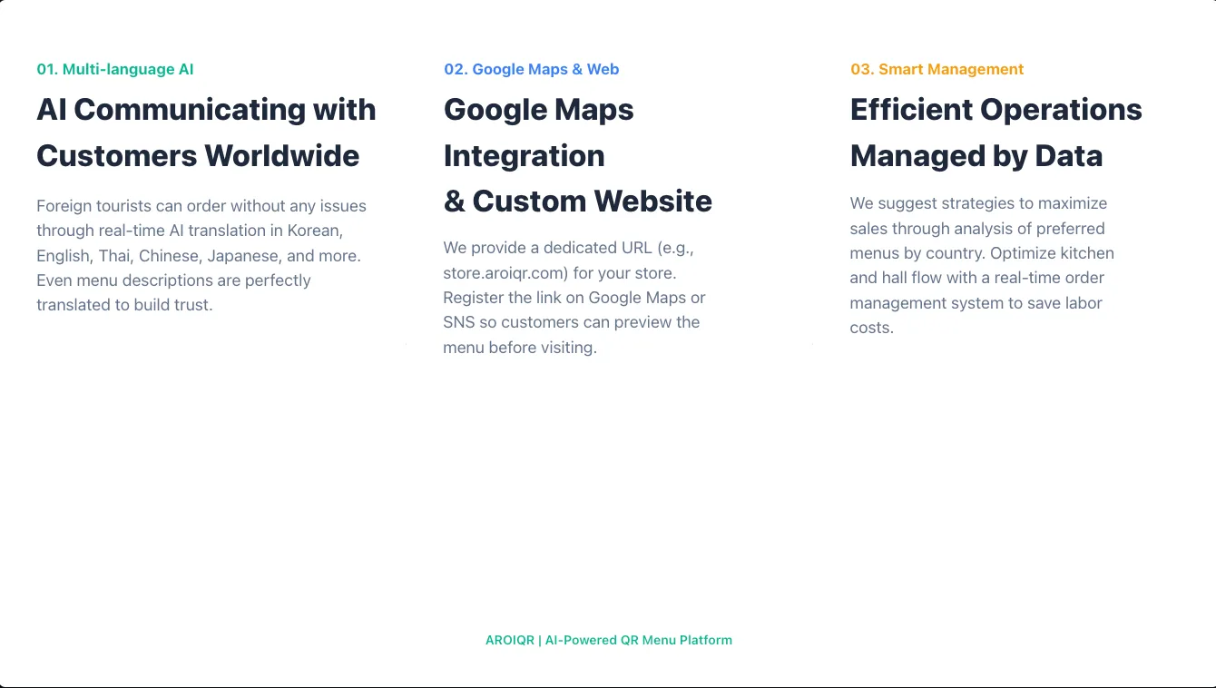Click the "AI Communicating with" heading line

(x=206, y=110)
